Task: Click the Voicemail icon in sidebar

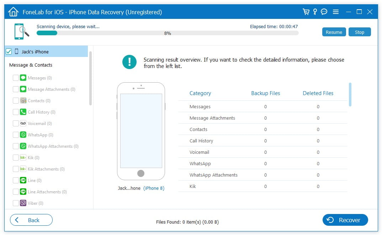Action: (x=23, y=123)
